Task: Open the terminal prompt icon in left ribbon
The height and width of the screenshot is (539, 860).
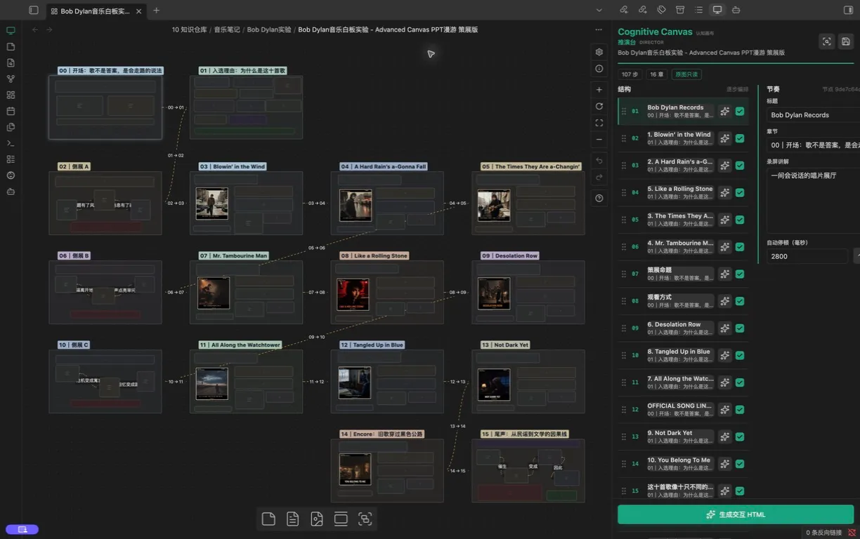Action: [11, 143]
